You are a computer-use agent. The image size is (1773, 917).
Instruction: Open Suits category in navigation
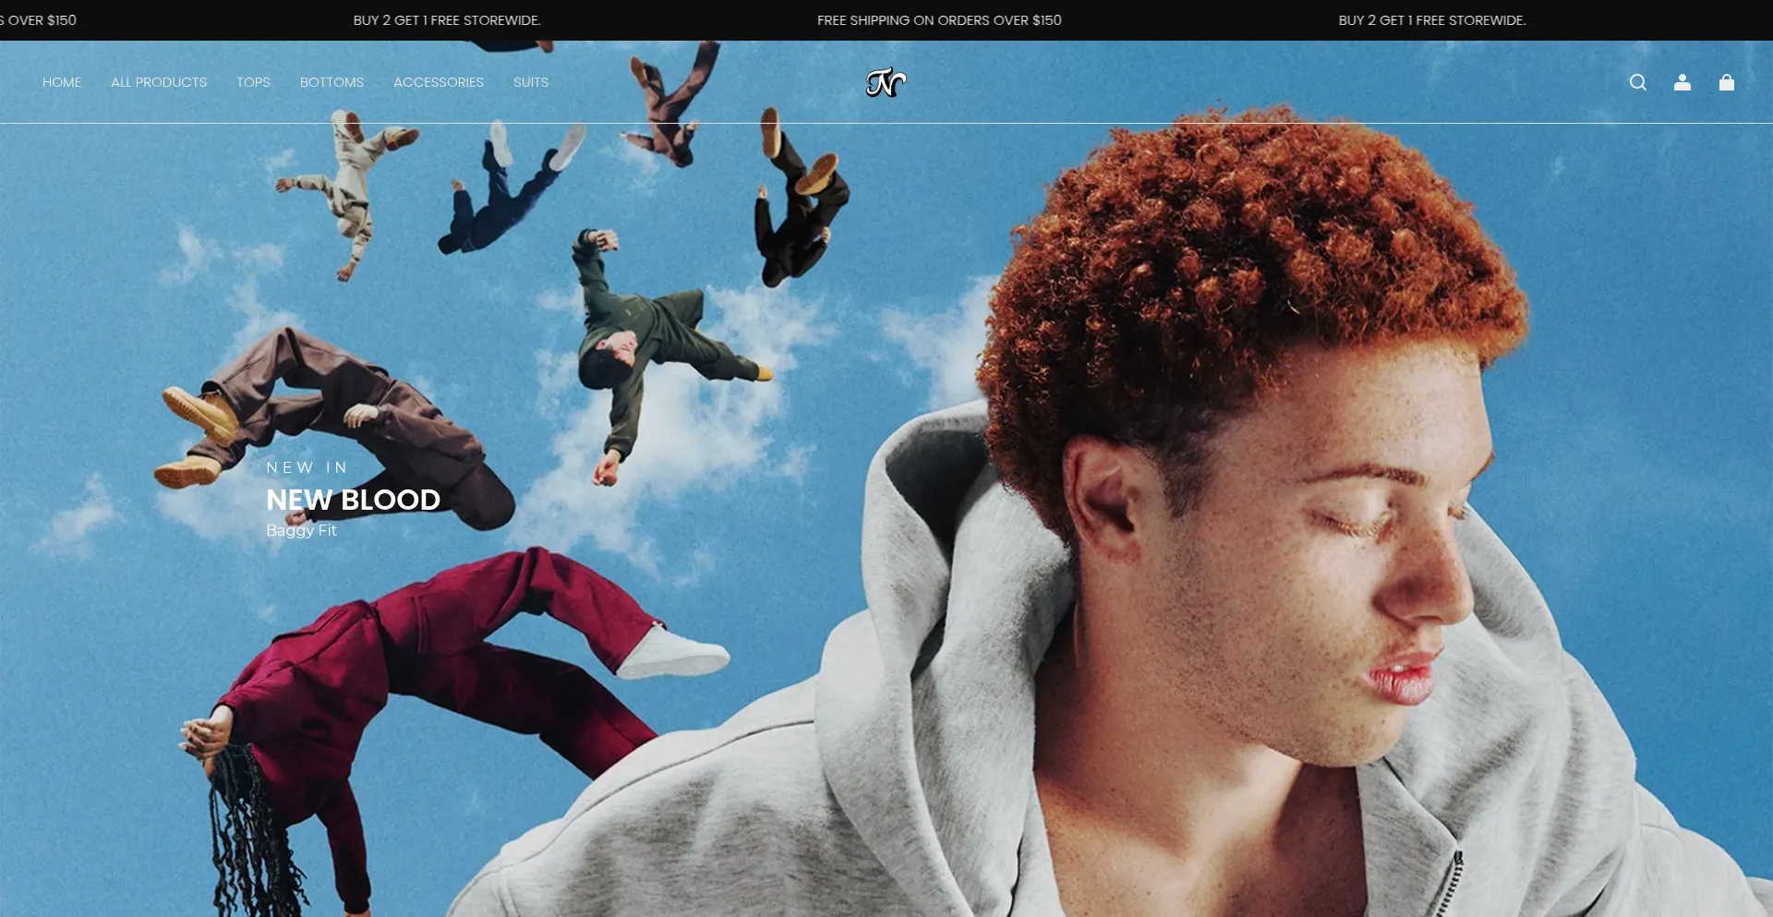[531, 82]
